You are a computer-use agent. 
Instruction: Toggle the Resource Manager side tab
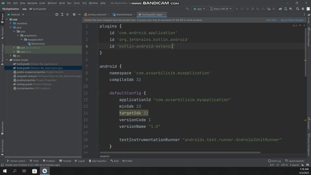[x=2, y=54]
